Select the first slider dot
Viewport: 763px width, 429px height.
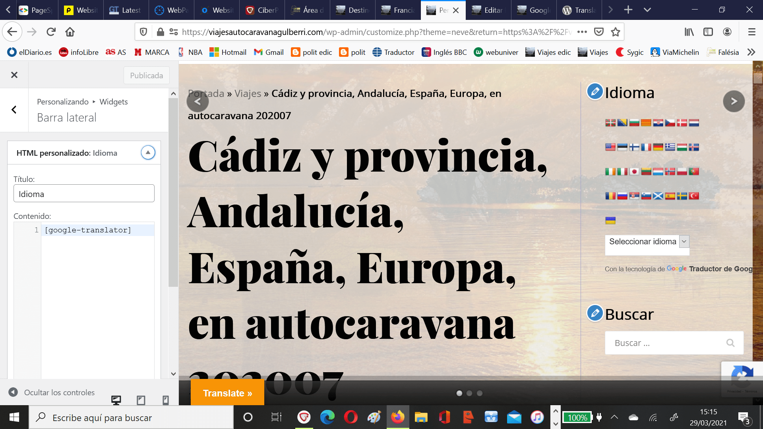(459, 393)
